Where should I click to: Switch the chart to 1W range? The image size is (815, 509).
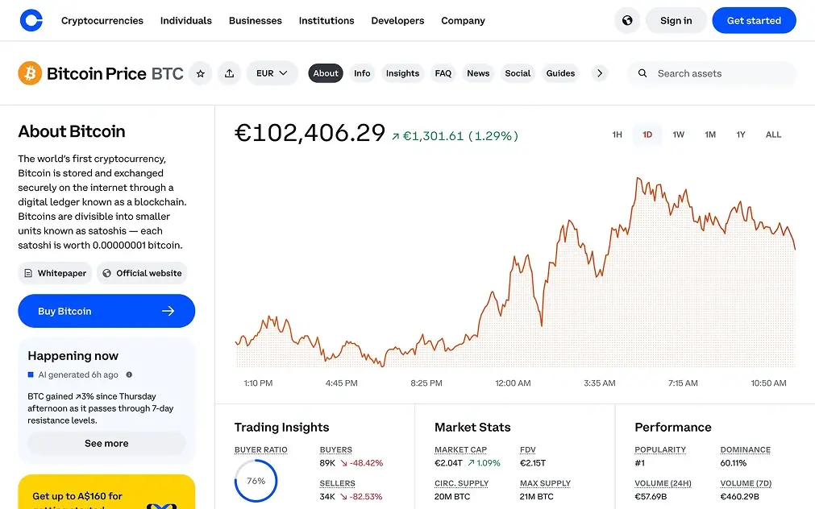(678, 134)
